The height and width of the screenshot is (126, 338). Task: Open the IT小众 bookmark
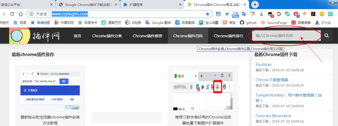click(x=323, y=22)
